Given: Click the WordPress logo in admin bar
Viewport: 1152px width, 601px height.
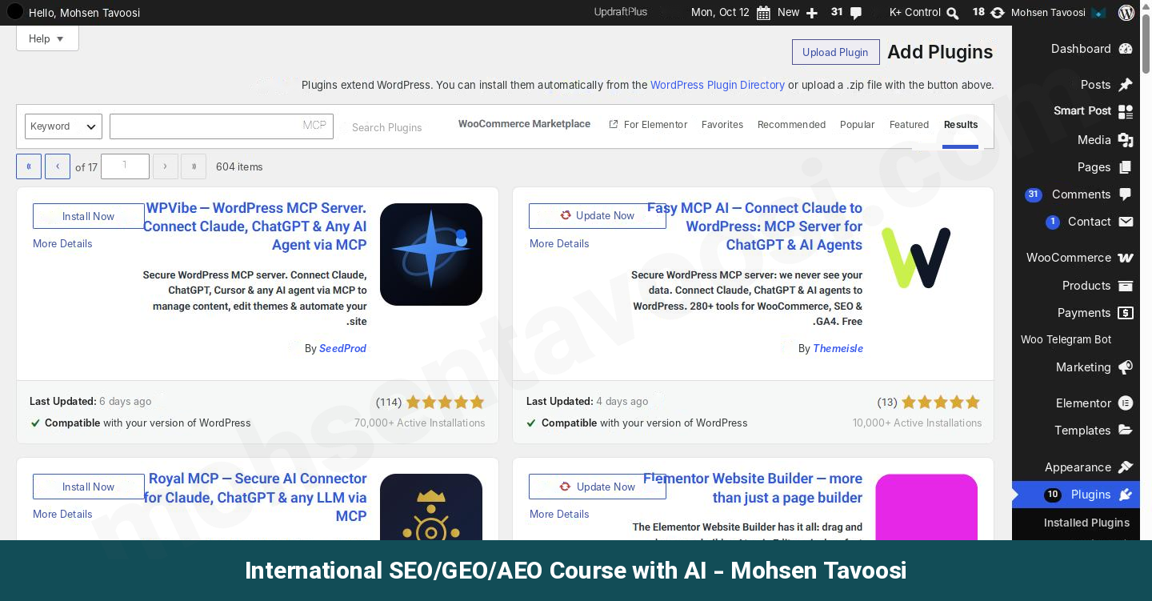Looking at the screenshot, I should [1126, 12].
